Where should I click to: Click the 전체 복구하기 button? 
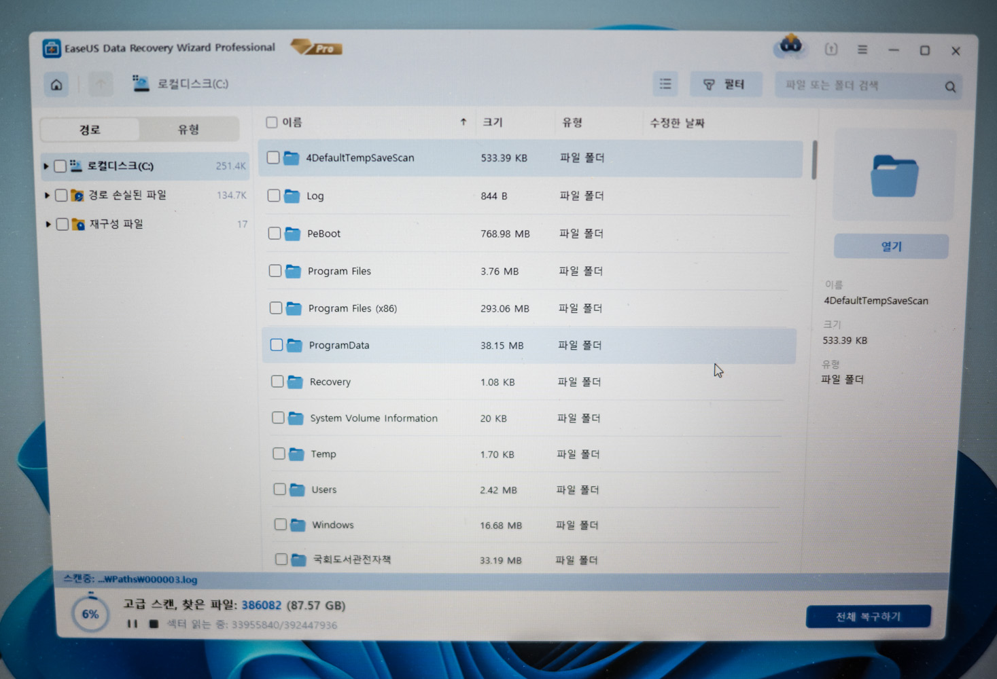pos(868,617)
